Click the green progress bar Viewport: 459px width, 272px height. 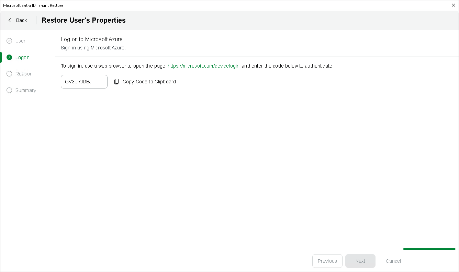(x=429, y=249)
